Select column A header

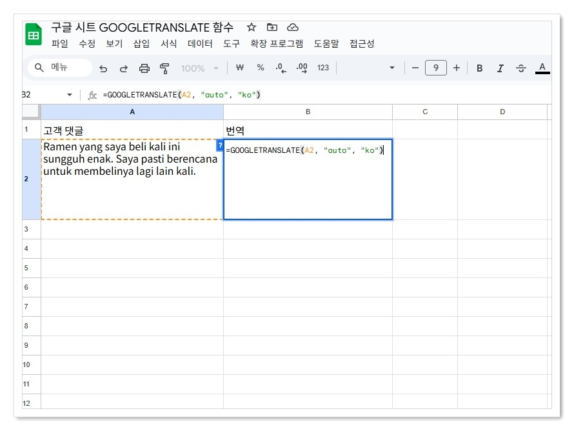tap(132, 112)
